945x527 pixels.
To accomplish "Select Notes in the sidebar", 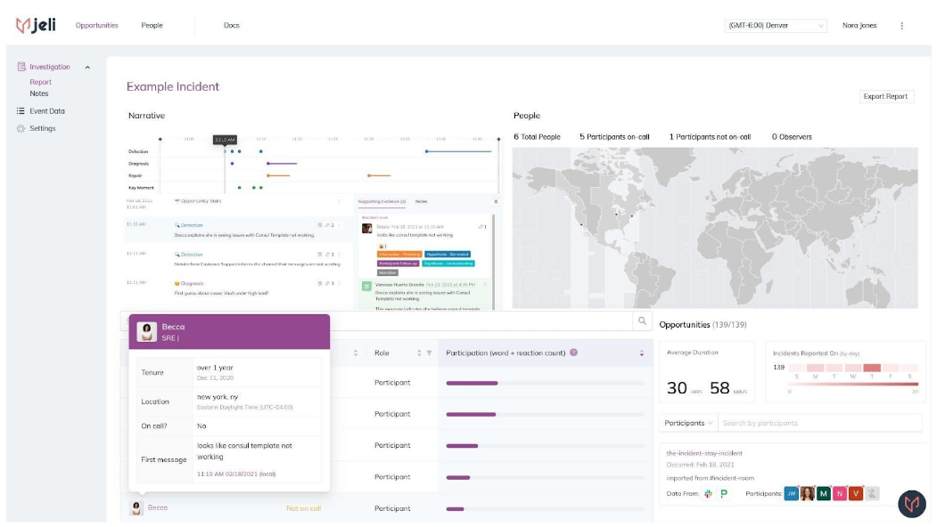I will point(38,93).
